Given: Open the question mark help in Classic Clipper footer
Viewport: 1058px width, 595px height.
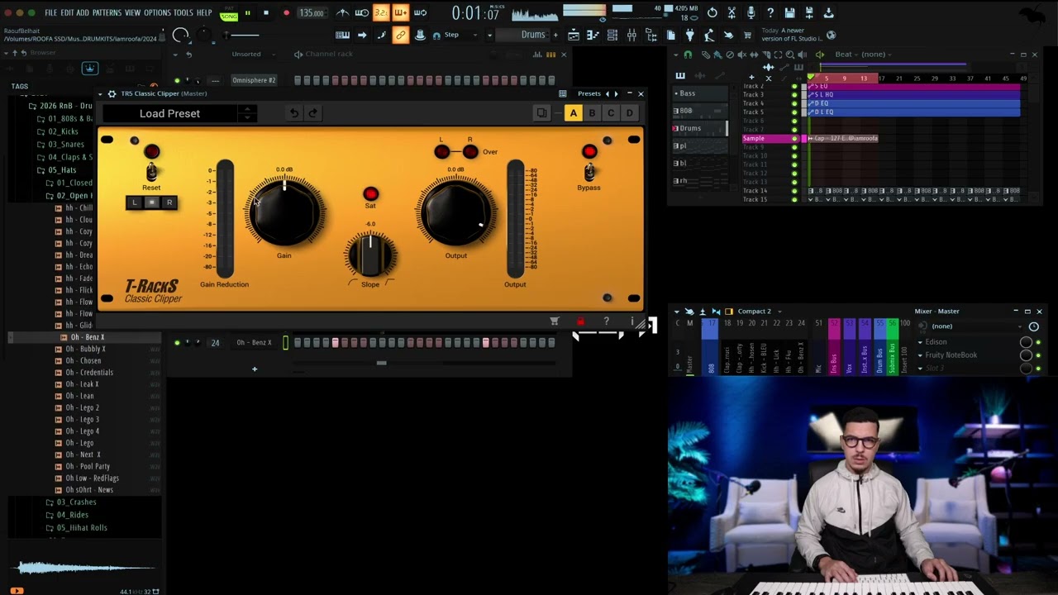Looking at the screenshot, I should [606, 321].
